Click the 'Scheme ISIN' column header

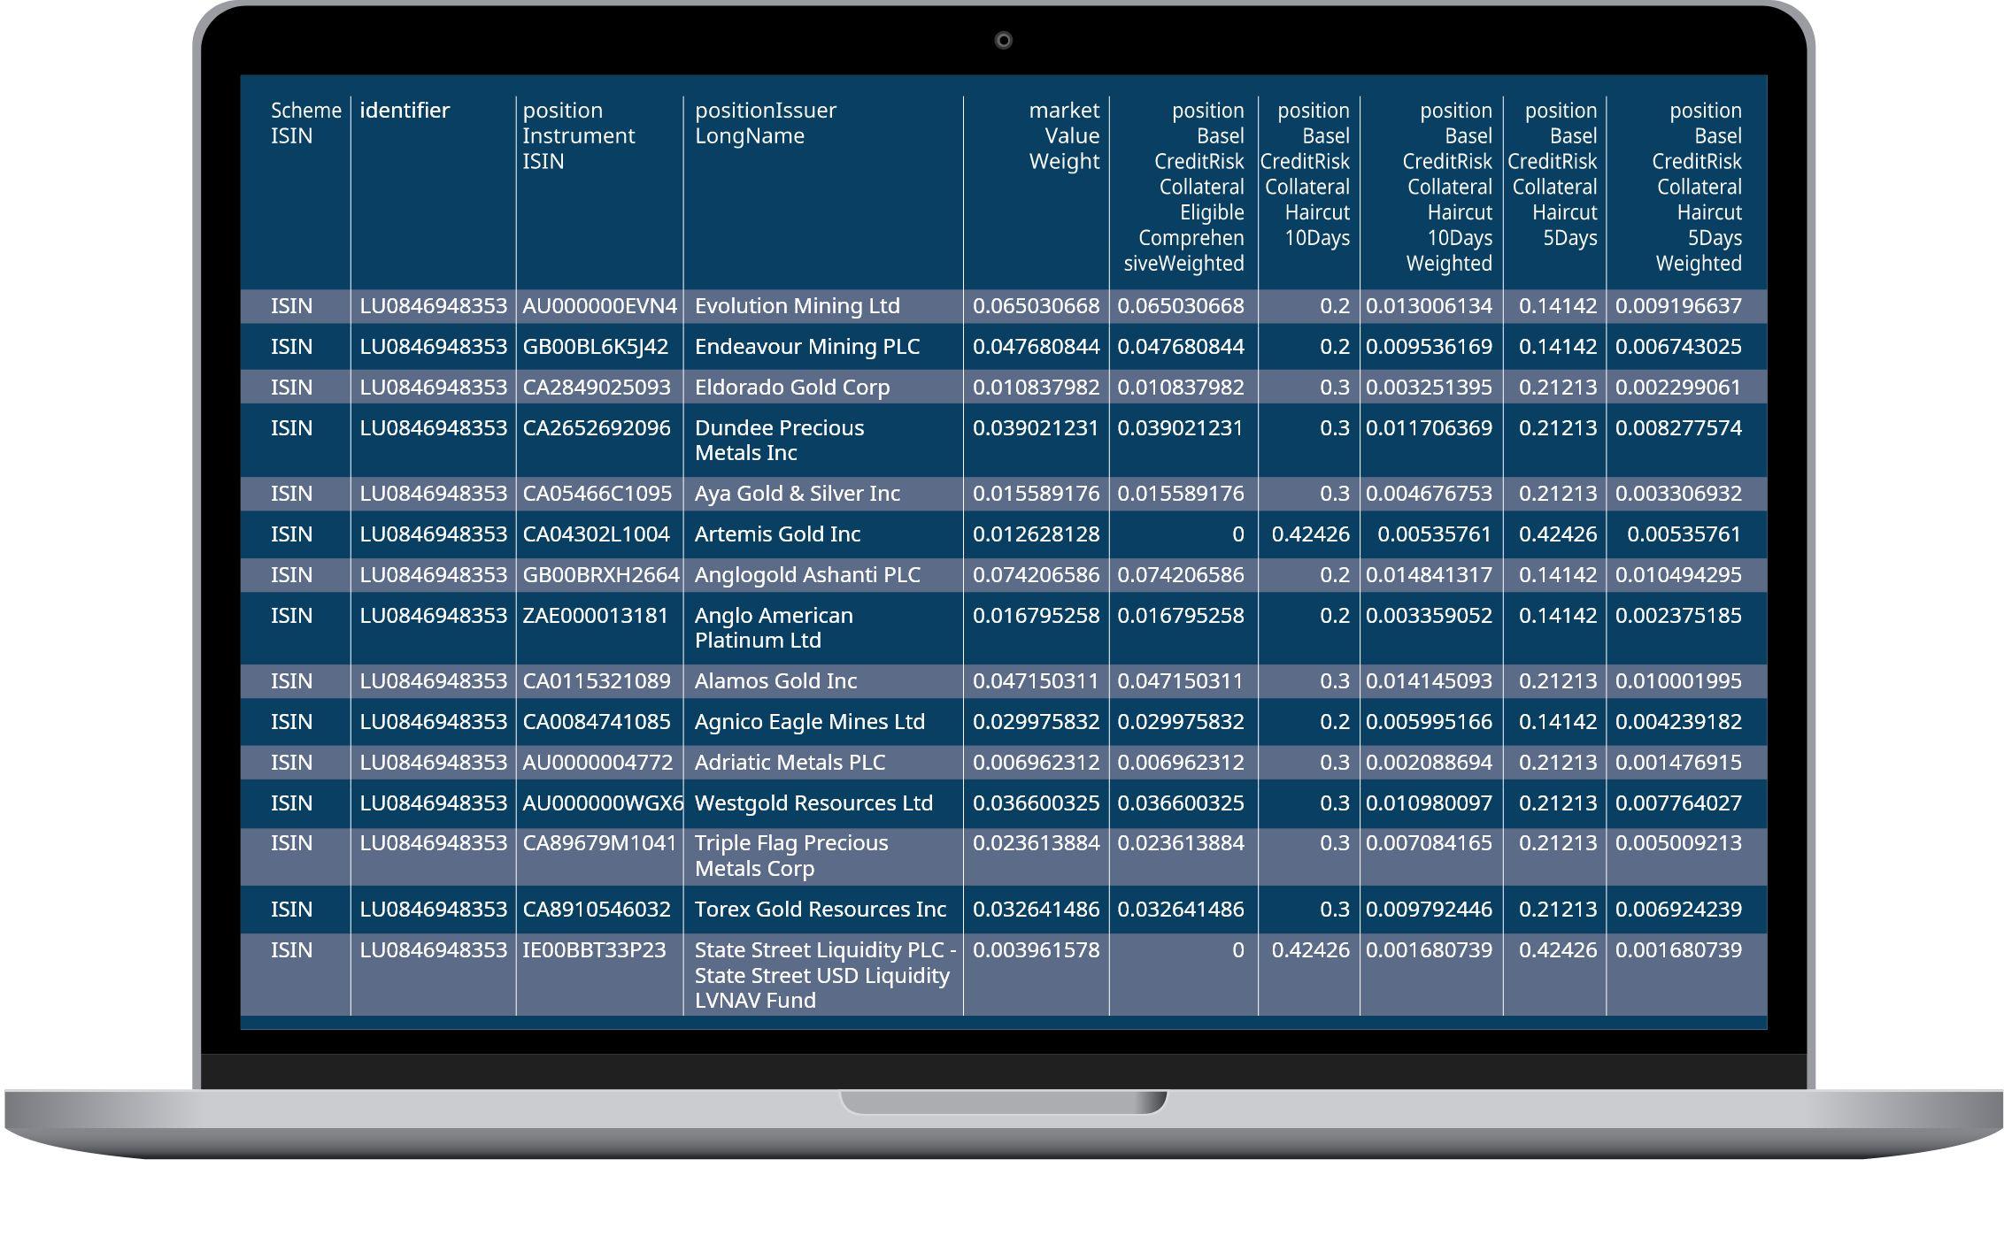305,123
